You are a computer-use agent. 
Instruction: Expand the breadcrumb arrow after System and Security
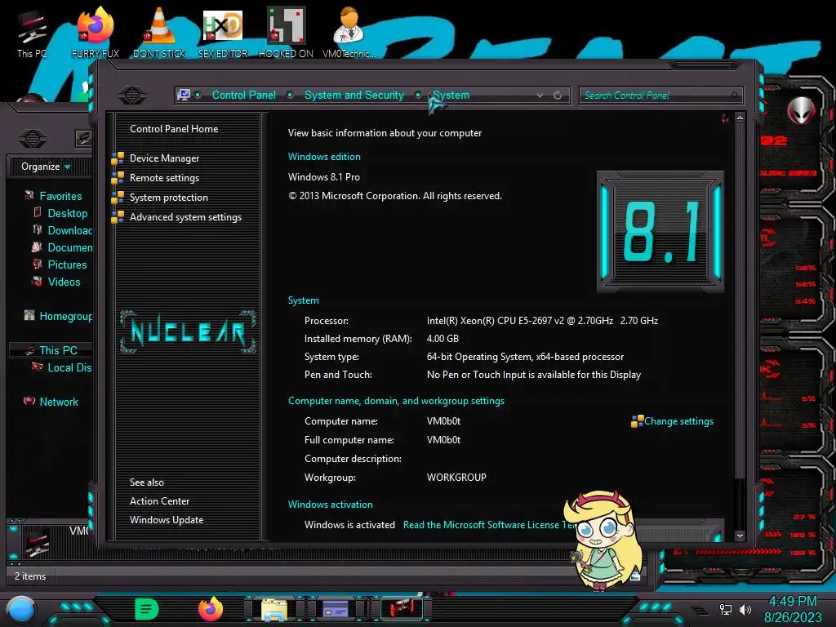click(418, 95)
